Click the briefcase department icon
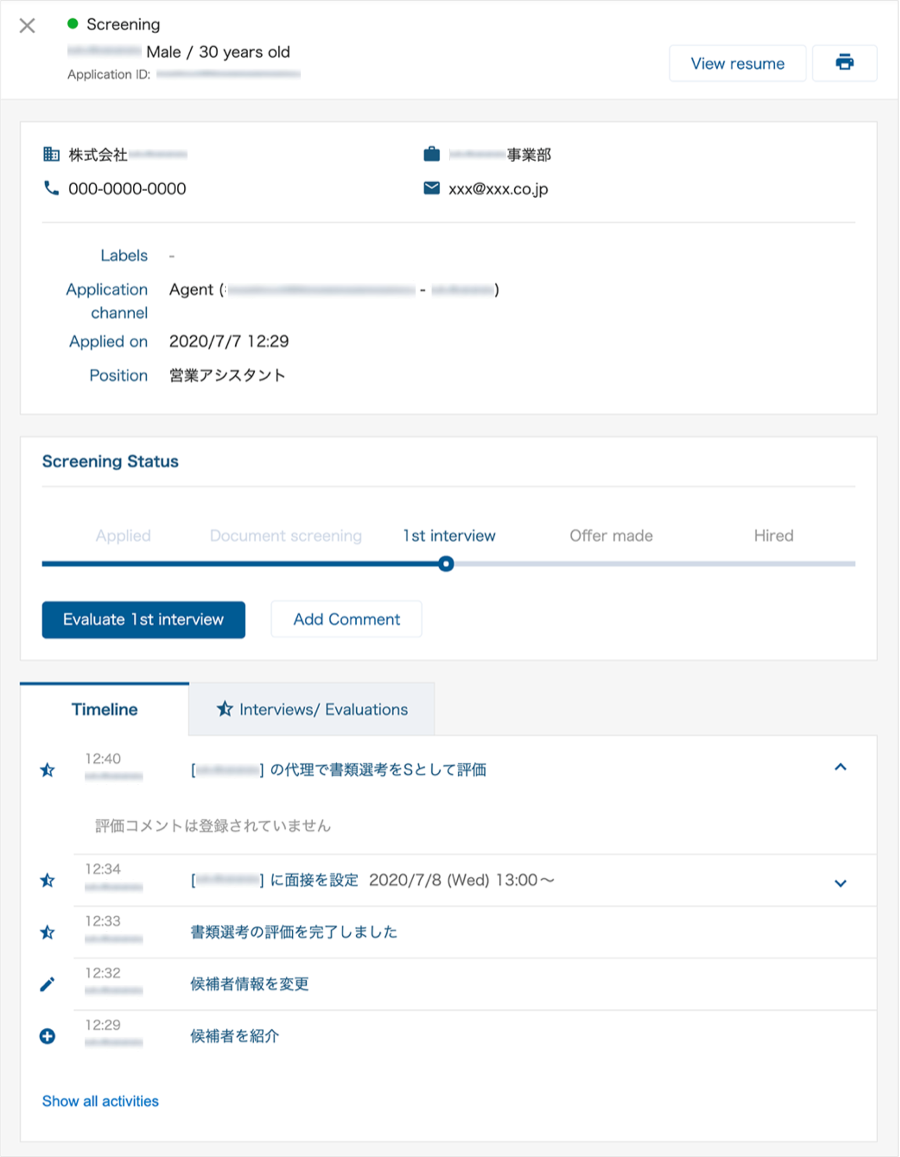 (432, 154)
